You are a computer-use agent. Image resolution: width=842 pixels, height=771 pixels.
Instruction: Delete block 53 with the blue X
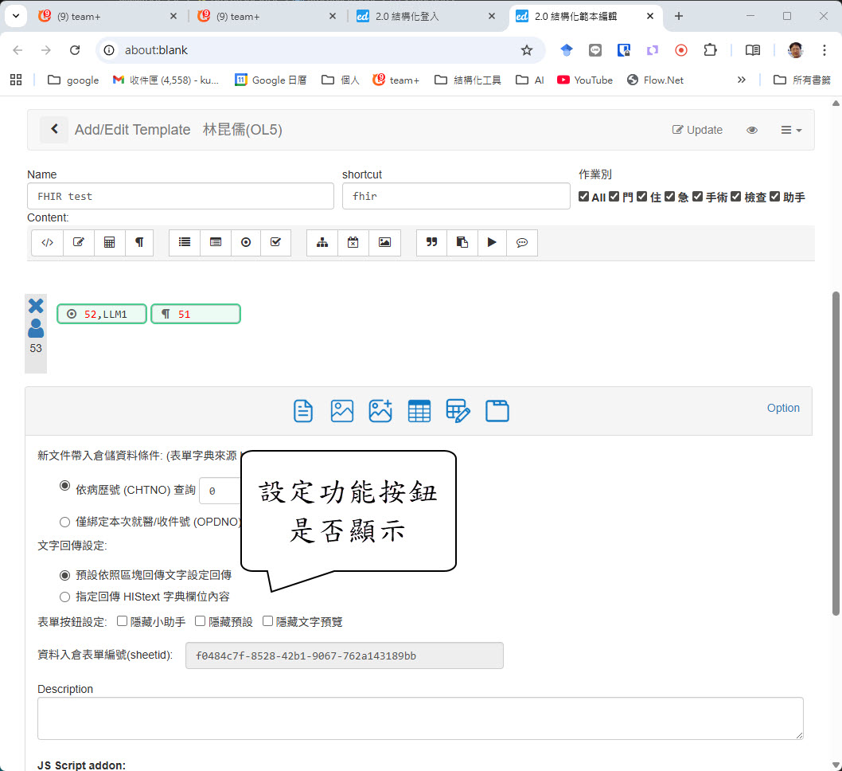[36, 306]
